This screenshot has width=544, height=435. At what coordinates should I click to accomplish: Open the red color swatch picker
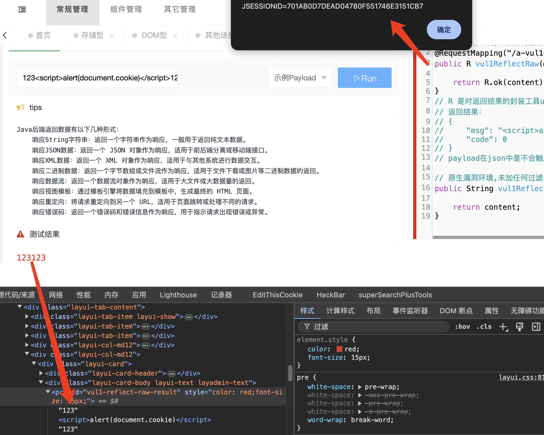pyautogui.click(x=339, y=349)
